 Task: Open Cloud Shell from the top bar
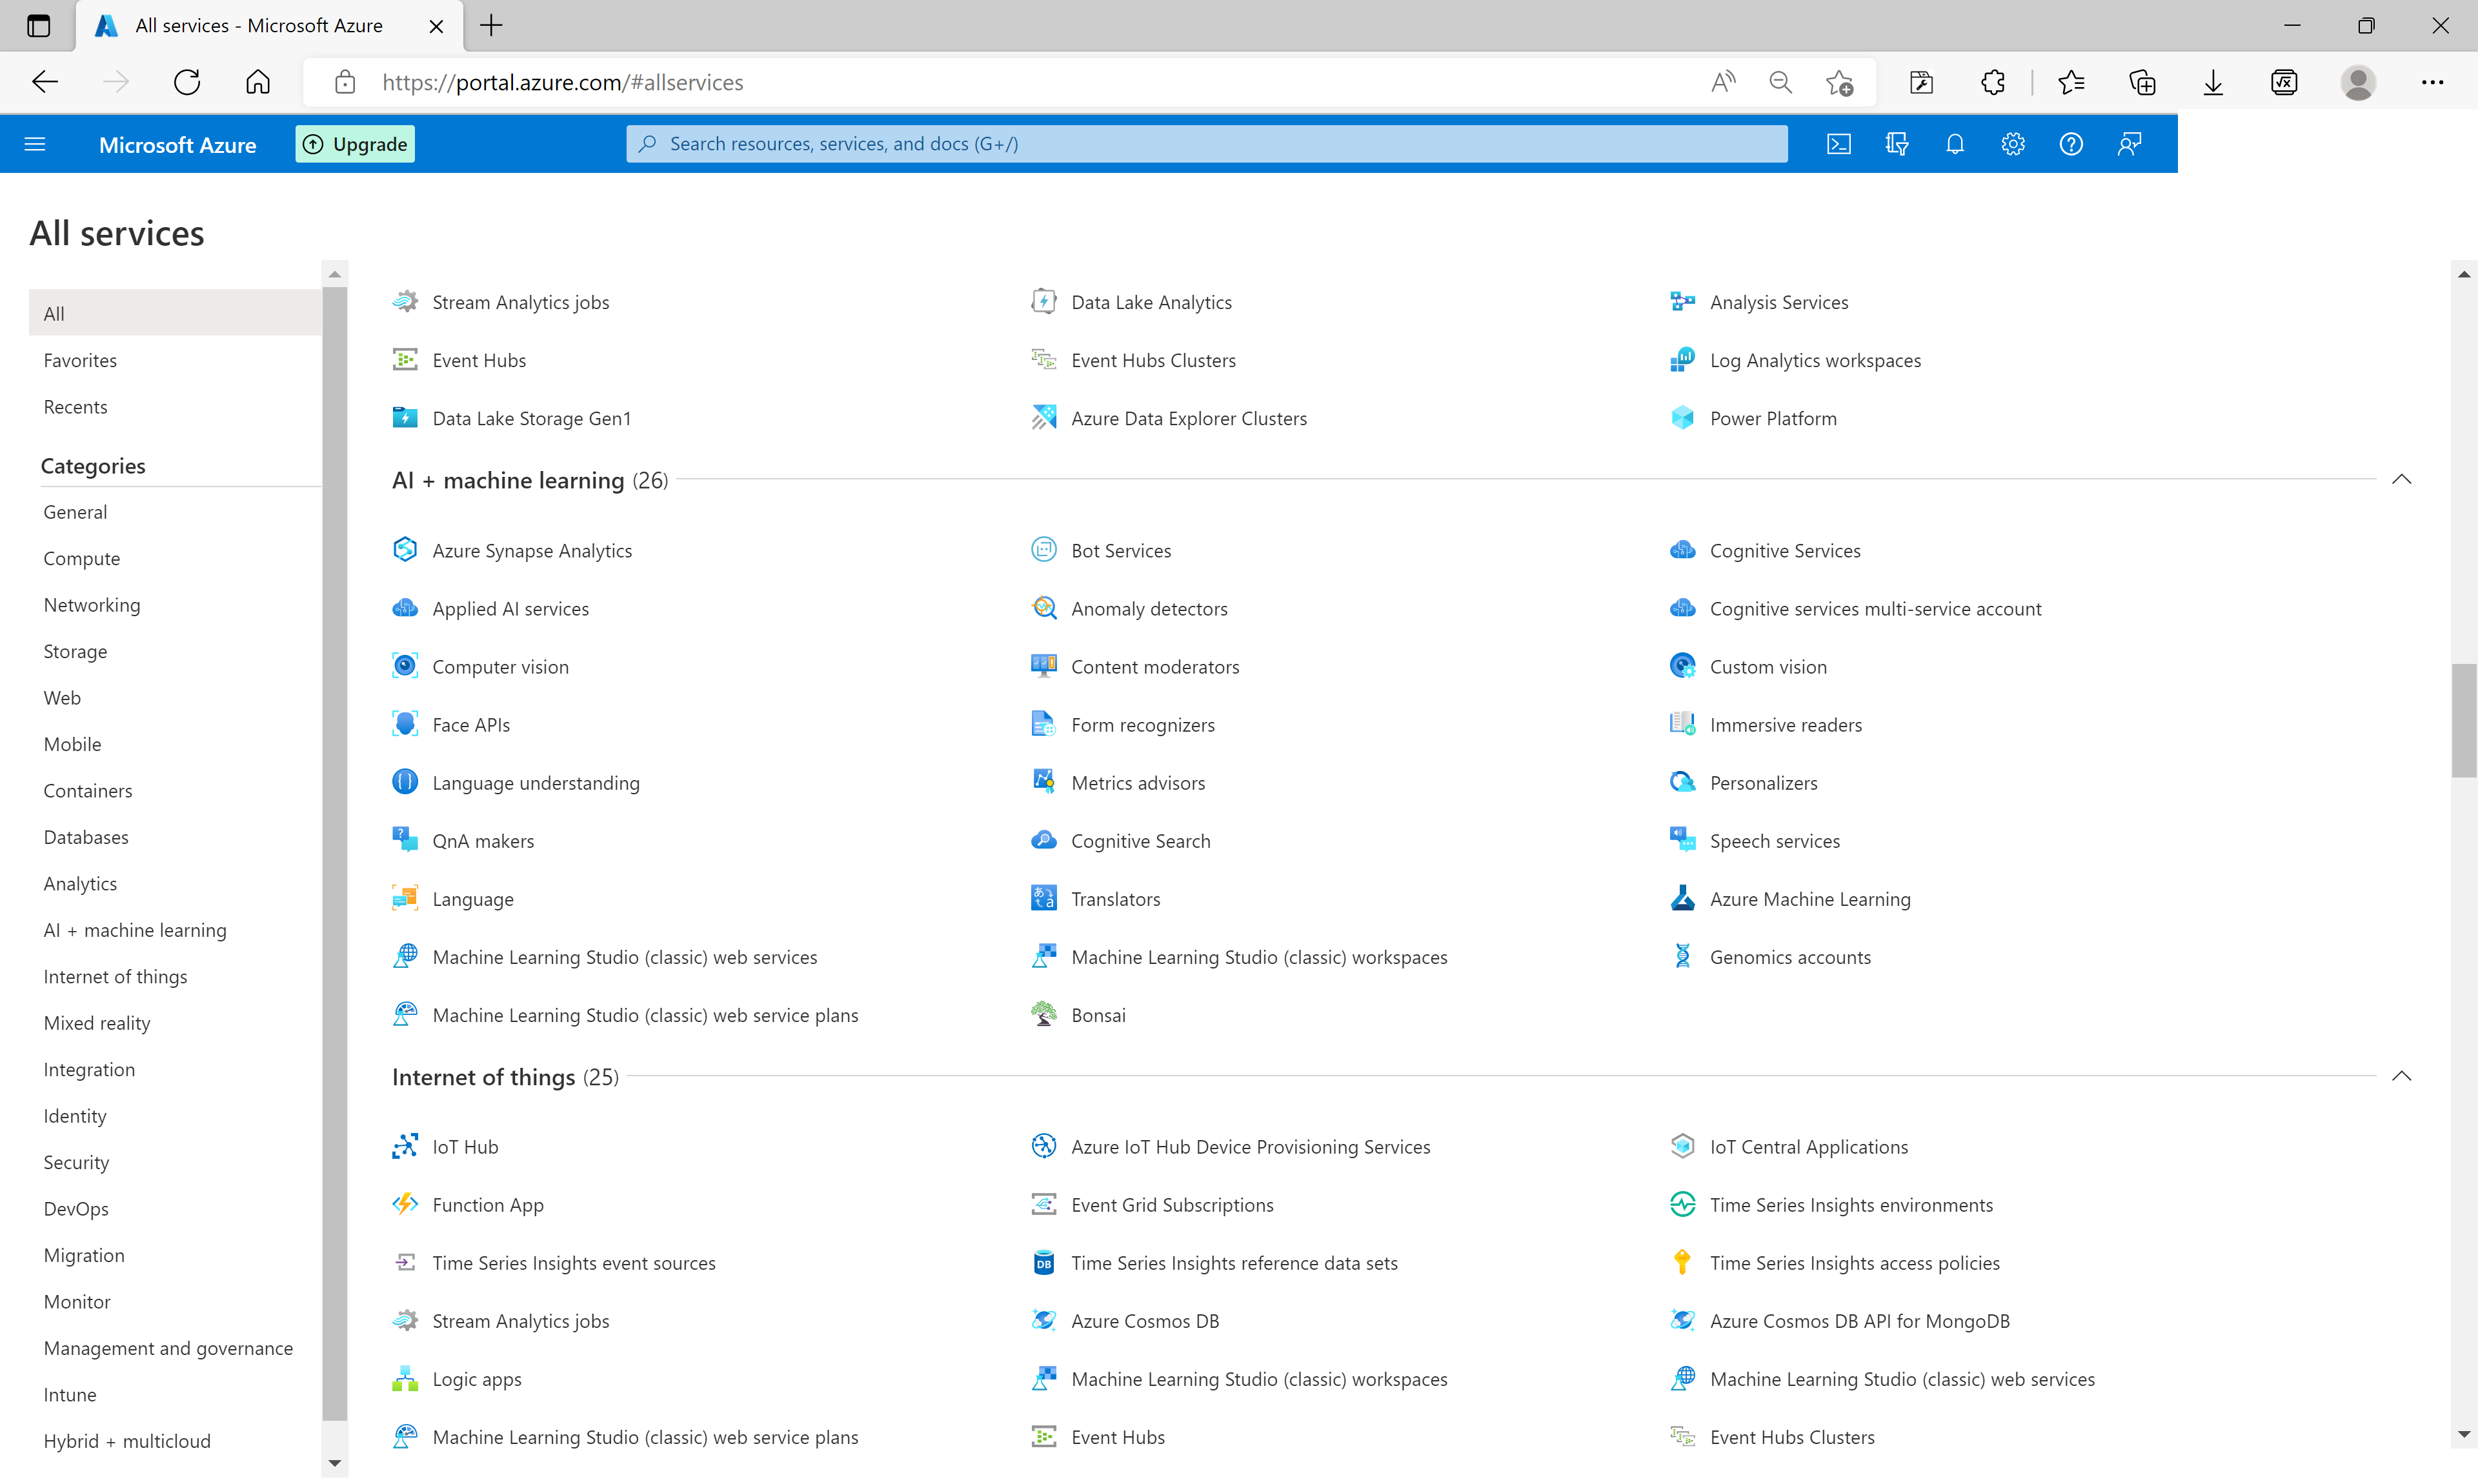[1838, 144]
